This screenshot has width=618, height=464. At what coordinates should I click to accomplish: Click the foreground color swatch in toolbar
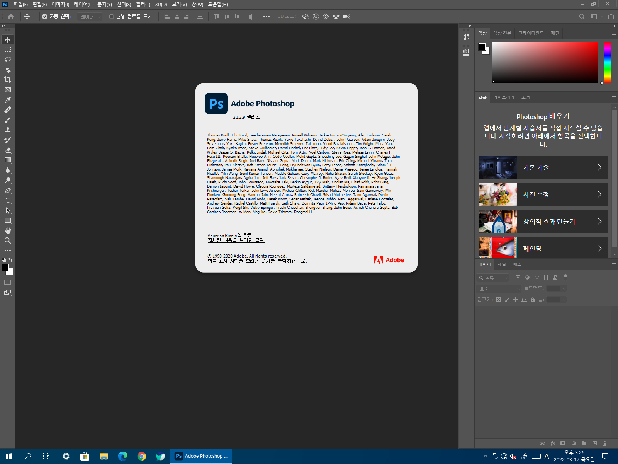pos(5,268)
